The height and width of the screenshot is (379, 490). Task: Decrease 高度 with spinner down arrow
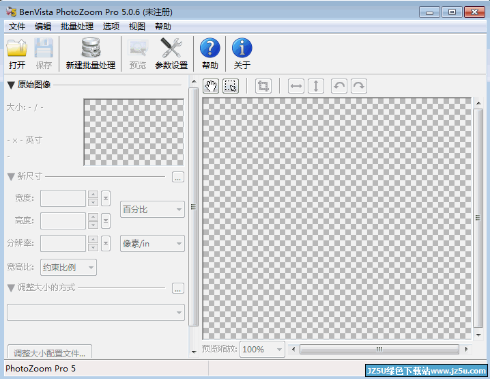point(93,225)
